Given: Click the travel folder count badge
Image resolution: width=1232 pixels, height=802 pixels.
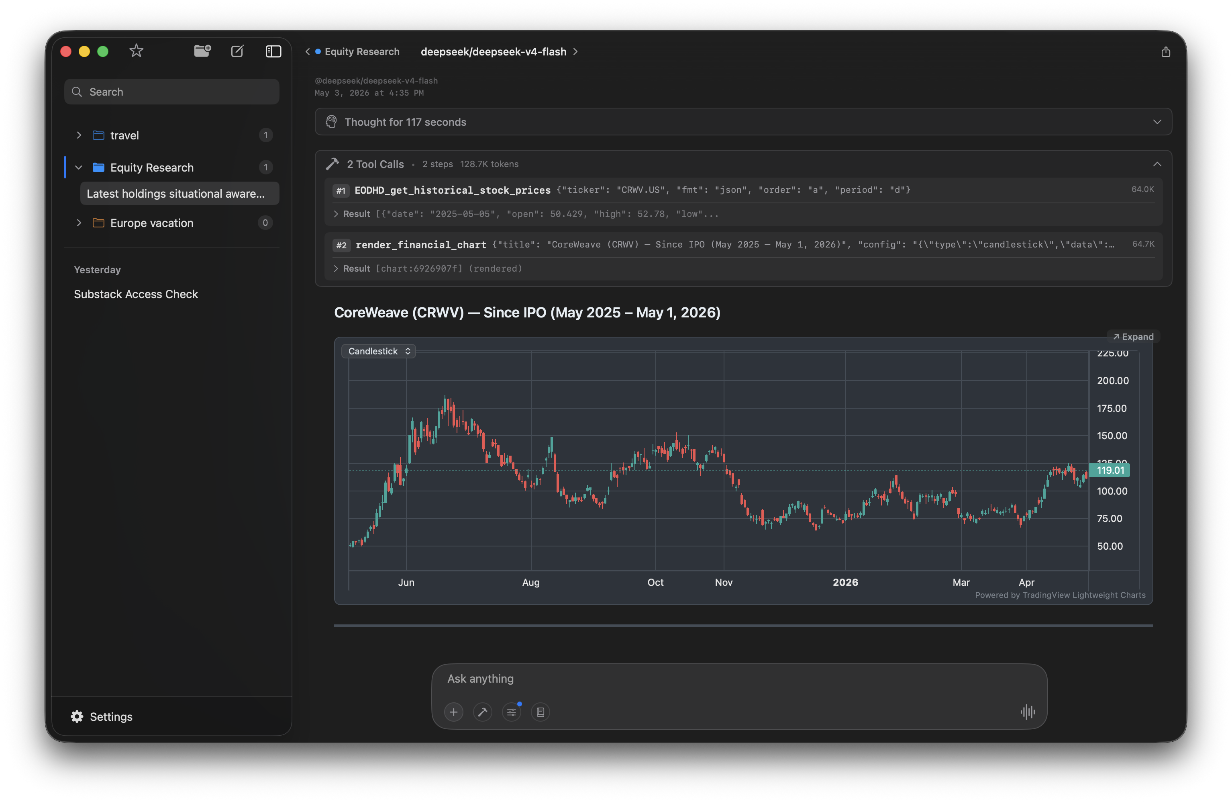Looking at the screenshot, I should 265,135.
